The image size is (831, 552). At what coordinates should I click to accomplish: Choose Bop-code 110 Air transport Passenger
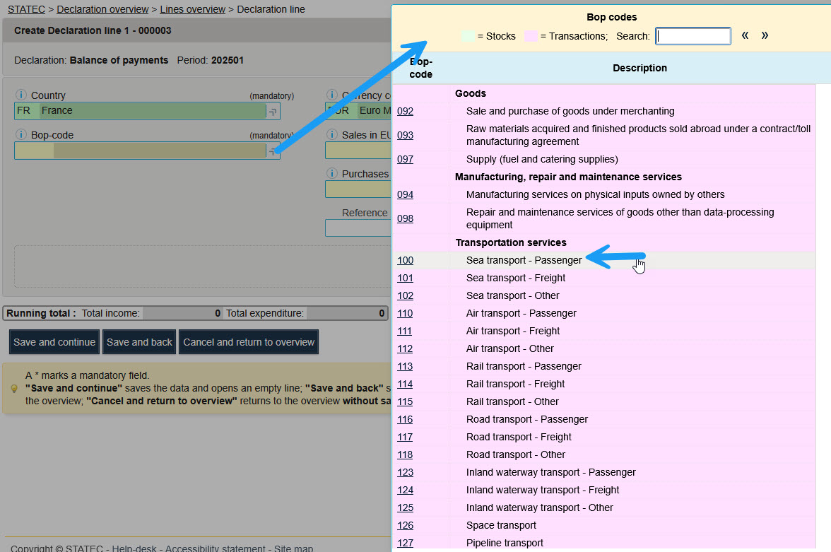[x=405, y=313]
